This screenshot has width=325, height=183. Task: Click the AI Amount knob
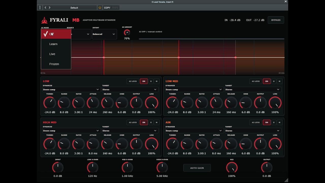[127, 33]
